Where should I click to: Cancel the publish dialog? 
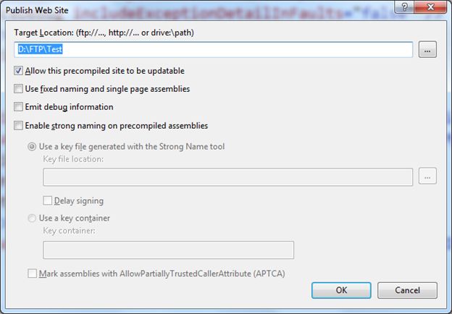[x=407, y=290]
